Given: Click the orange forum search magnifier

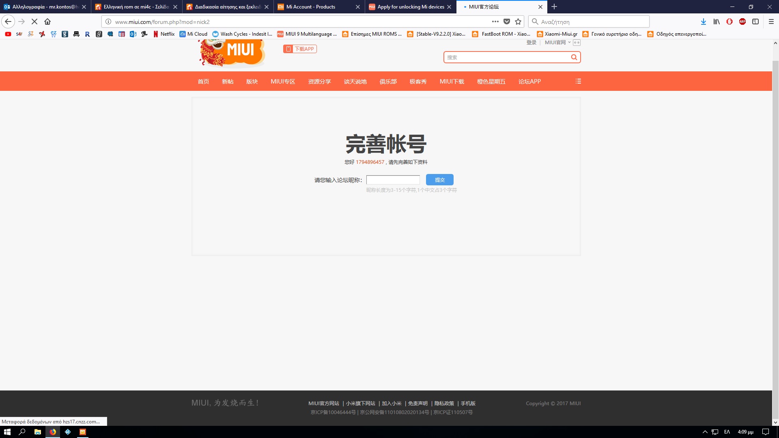Looking at the screenshot, I should (574, 57).
